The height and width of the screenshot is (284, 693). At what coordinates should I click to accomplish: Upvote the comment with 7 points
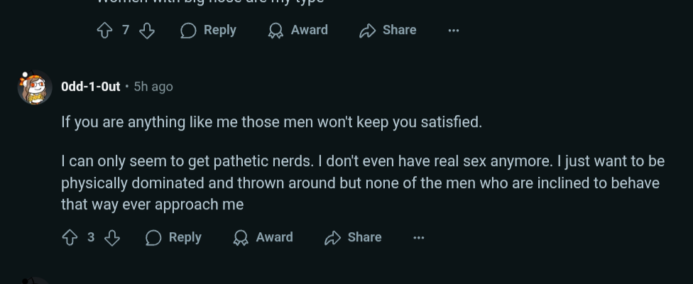tap(105, 31)
